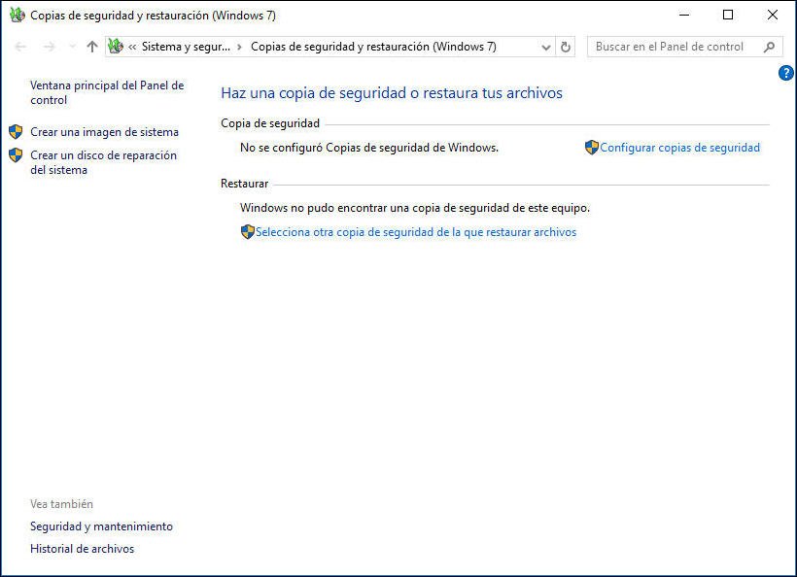Click the Restaurar section label

pos(245,184)
